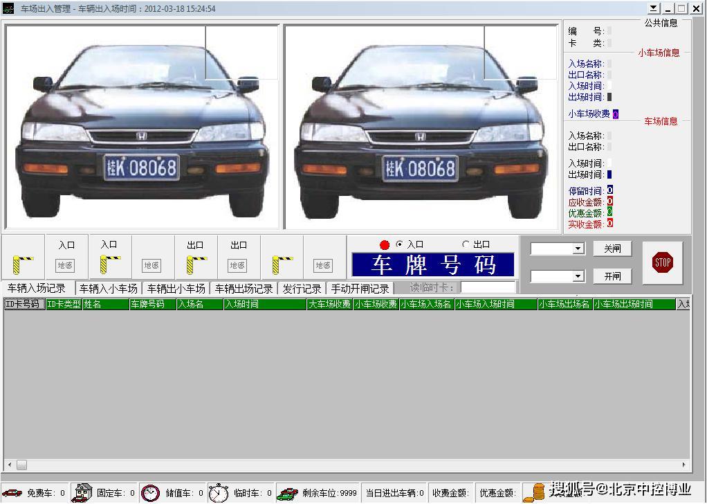This screenshot has width=707, height=504.
Task: Click the purple 小车场收费 value box
Action: pyautogui.click(x=616, y=114)
